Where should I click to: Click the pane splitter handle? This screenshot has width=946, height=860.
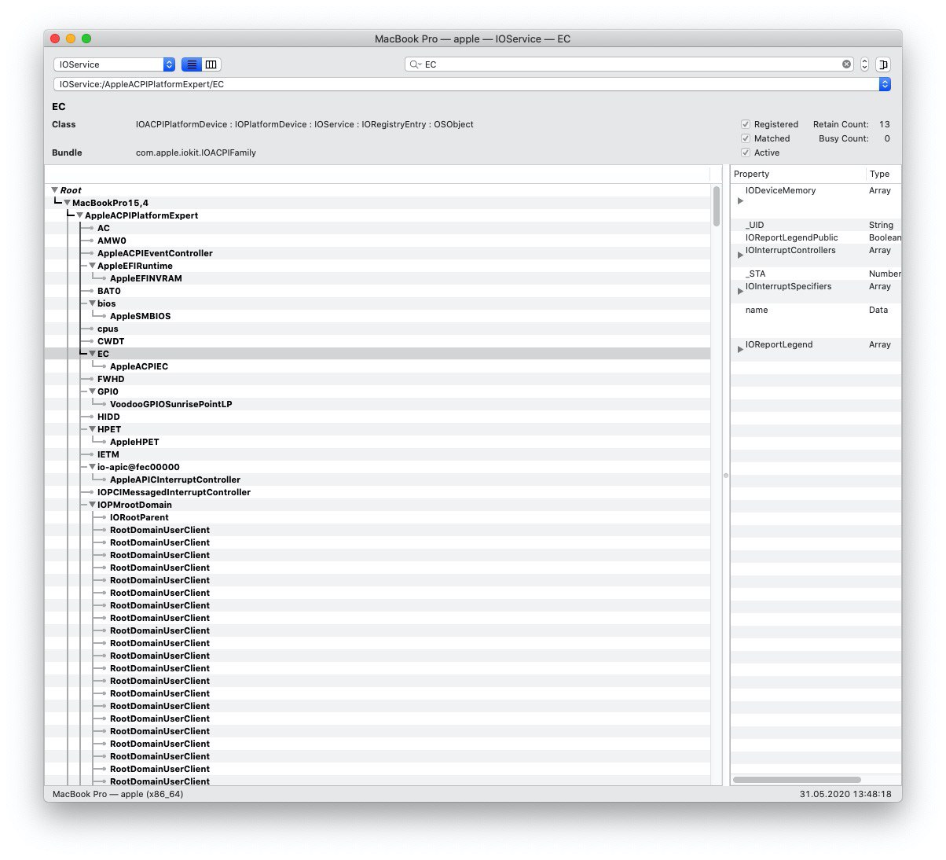tap(725, 475)
